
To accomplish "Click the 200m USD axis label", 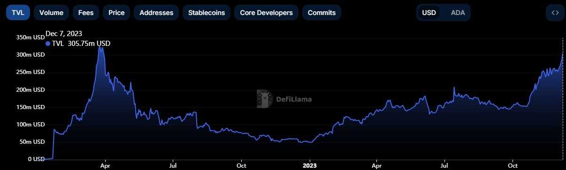I will coord(30,89).
